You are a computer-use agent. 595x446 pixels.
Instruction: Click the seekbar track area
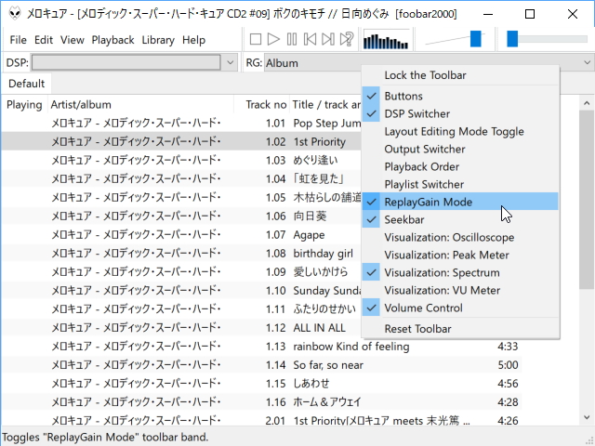[x=548, y=39]
